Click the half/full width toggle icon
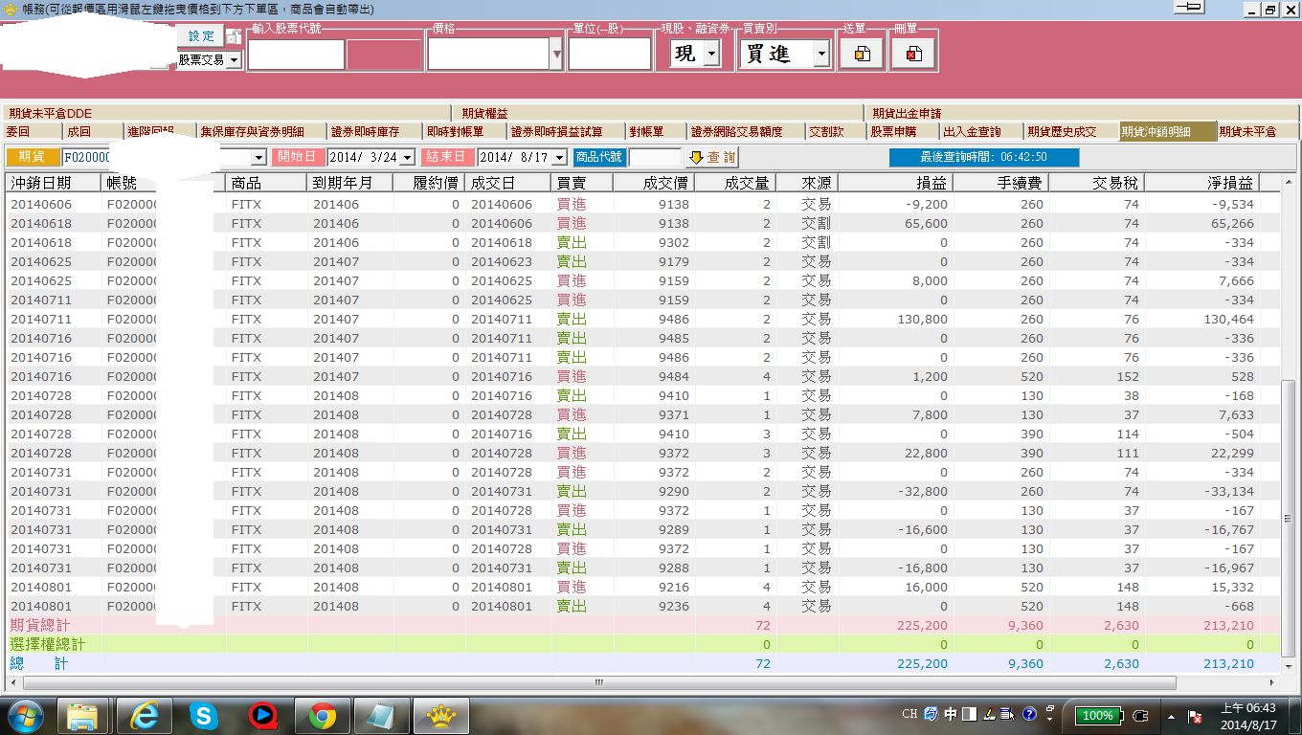The image size is (1302, 735). click(x=969, y=715)
